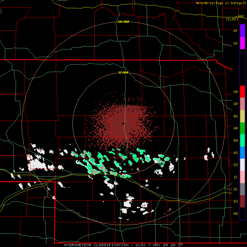This screenshot has height=247, width=247.
Task: Click the 50 NMI range ring label
Action: (123, 72)
